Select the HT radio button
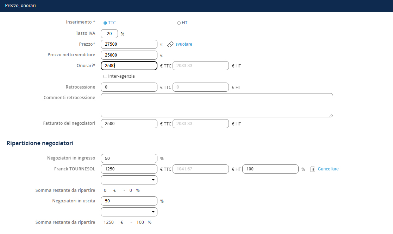This screenshot has height=234, width=393. pos(179,23)
